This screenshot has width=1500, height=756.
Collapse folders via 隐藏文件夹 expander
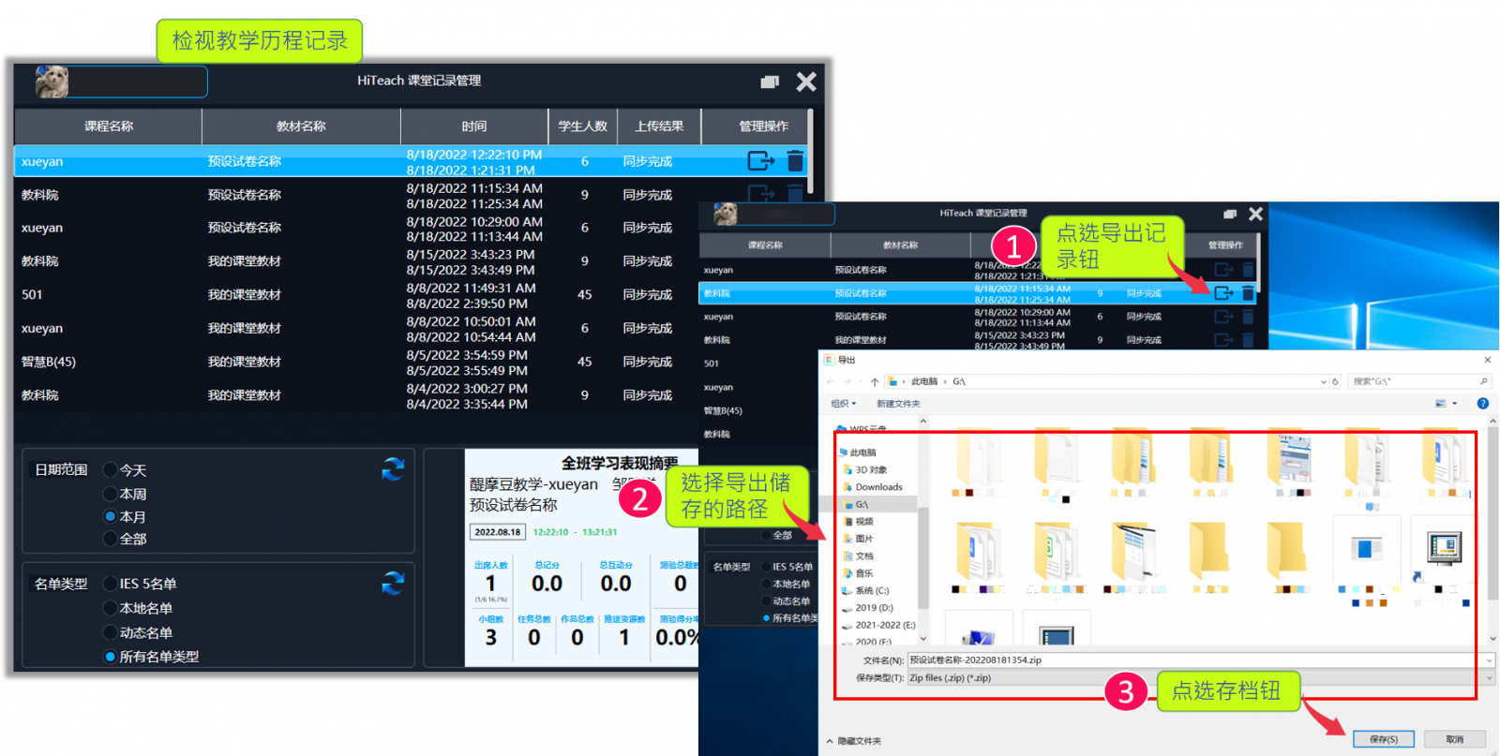[x=830, y=741]
